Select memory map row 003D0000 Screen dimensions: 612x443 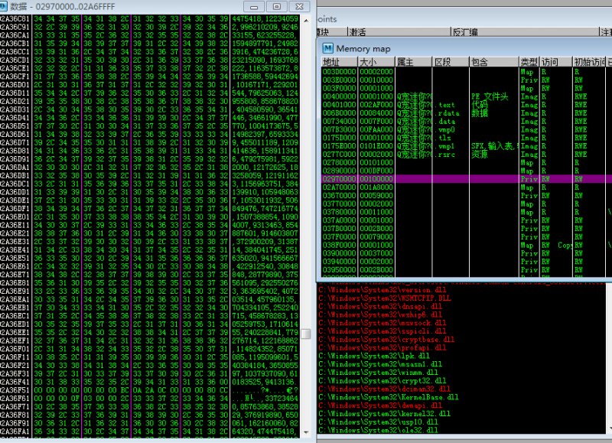pos(467,72)
